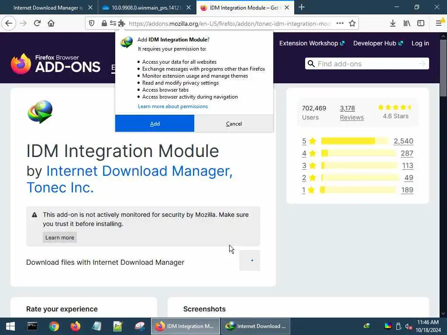Close the 10.0.9908.0.winmain_prs tab
Screen dimensions: 447x335
tap(189, 8)
